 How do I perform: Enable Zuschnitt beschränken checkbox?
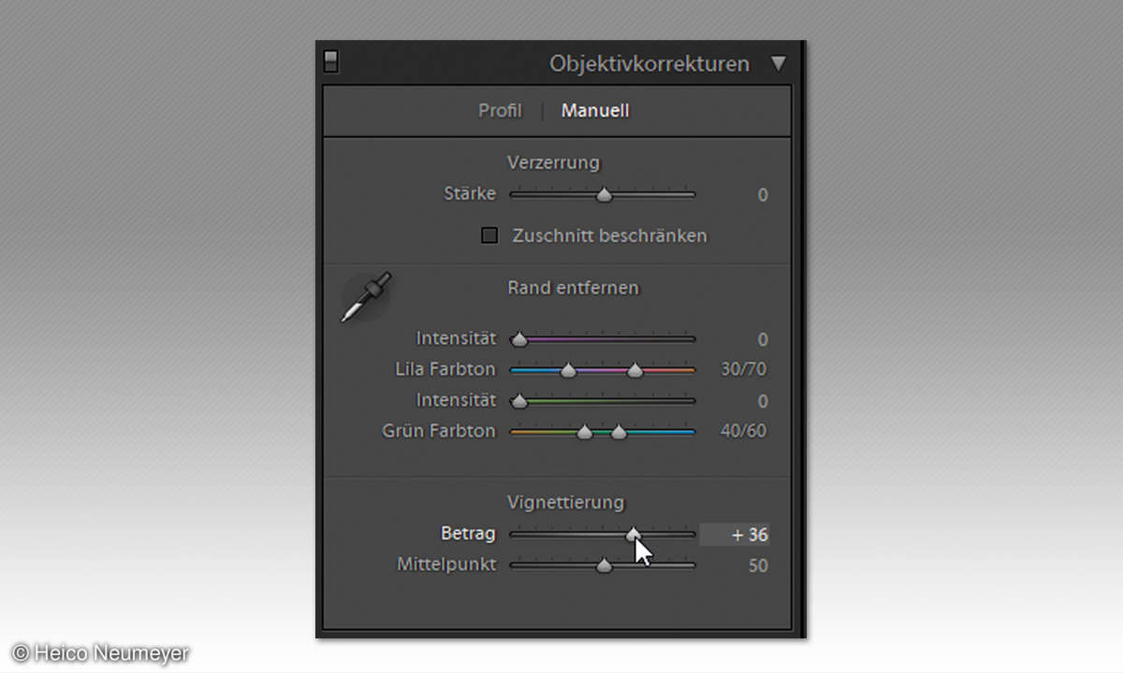(x=489, y=236)
